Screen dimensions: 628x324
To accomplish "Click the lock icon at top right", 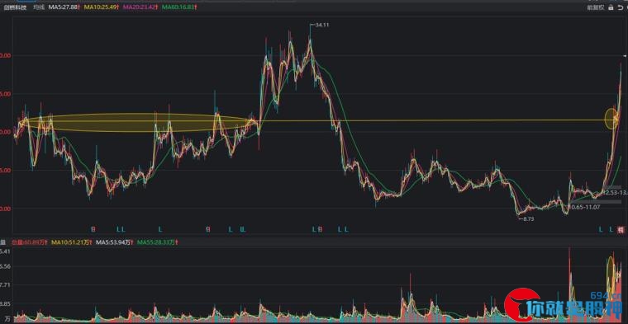I will pyautogui.click(x=611, y=7).
